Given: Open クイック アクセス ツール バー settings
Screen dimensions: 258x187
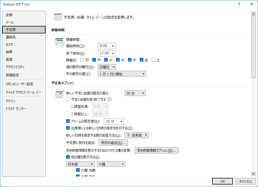Looking at the screenshot, I should [24, 92].
